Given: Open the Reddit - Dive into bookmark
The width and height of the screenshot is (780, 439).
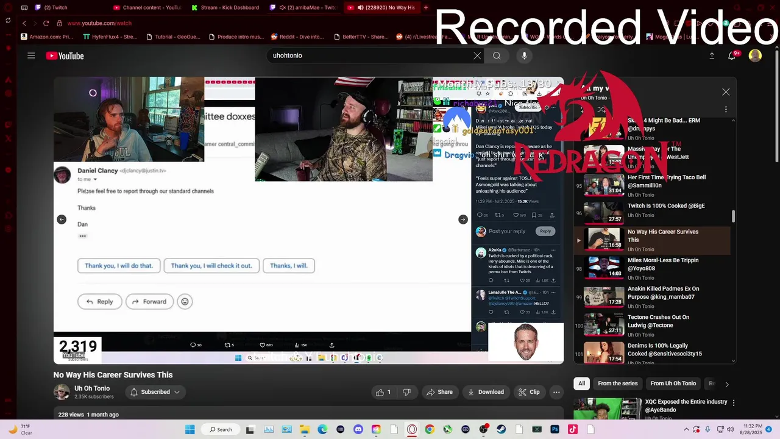Looking at the screenshot, I should point(297,37).
